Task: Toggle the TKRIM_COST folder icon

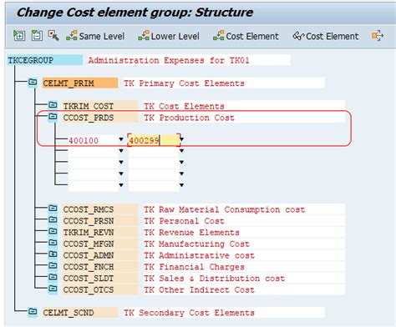Action: pyautogui.click(x=53, y=105)
